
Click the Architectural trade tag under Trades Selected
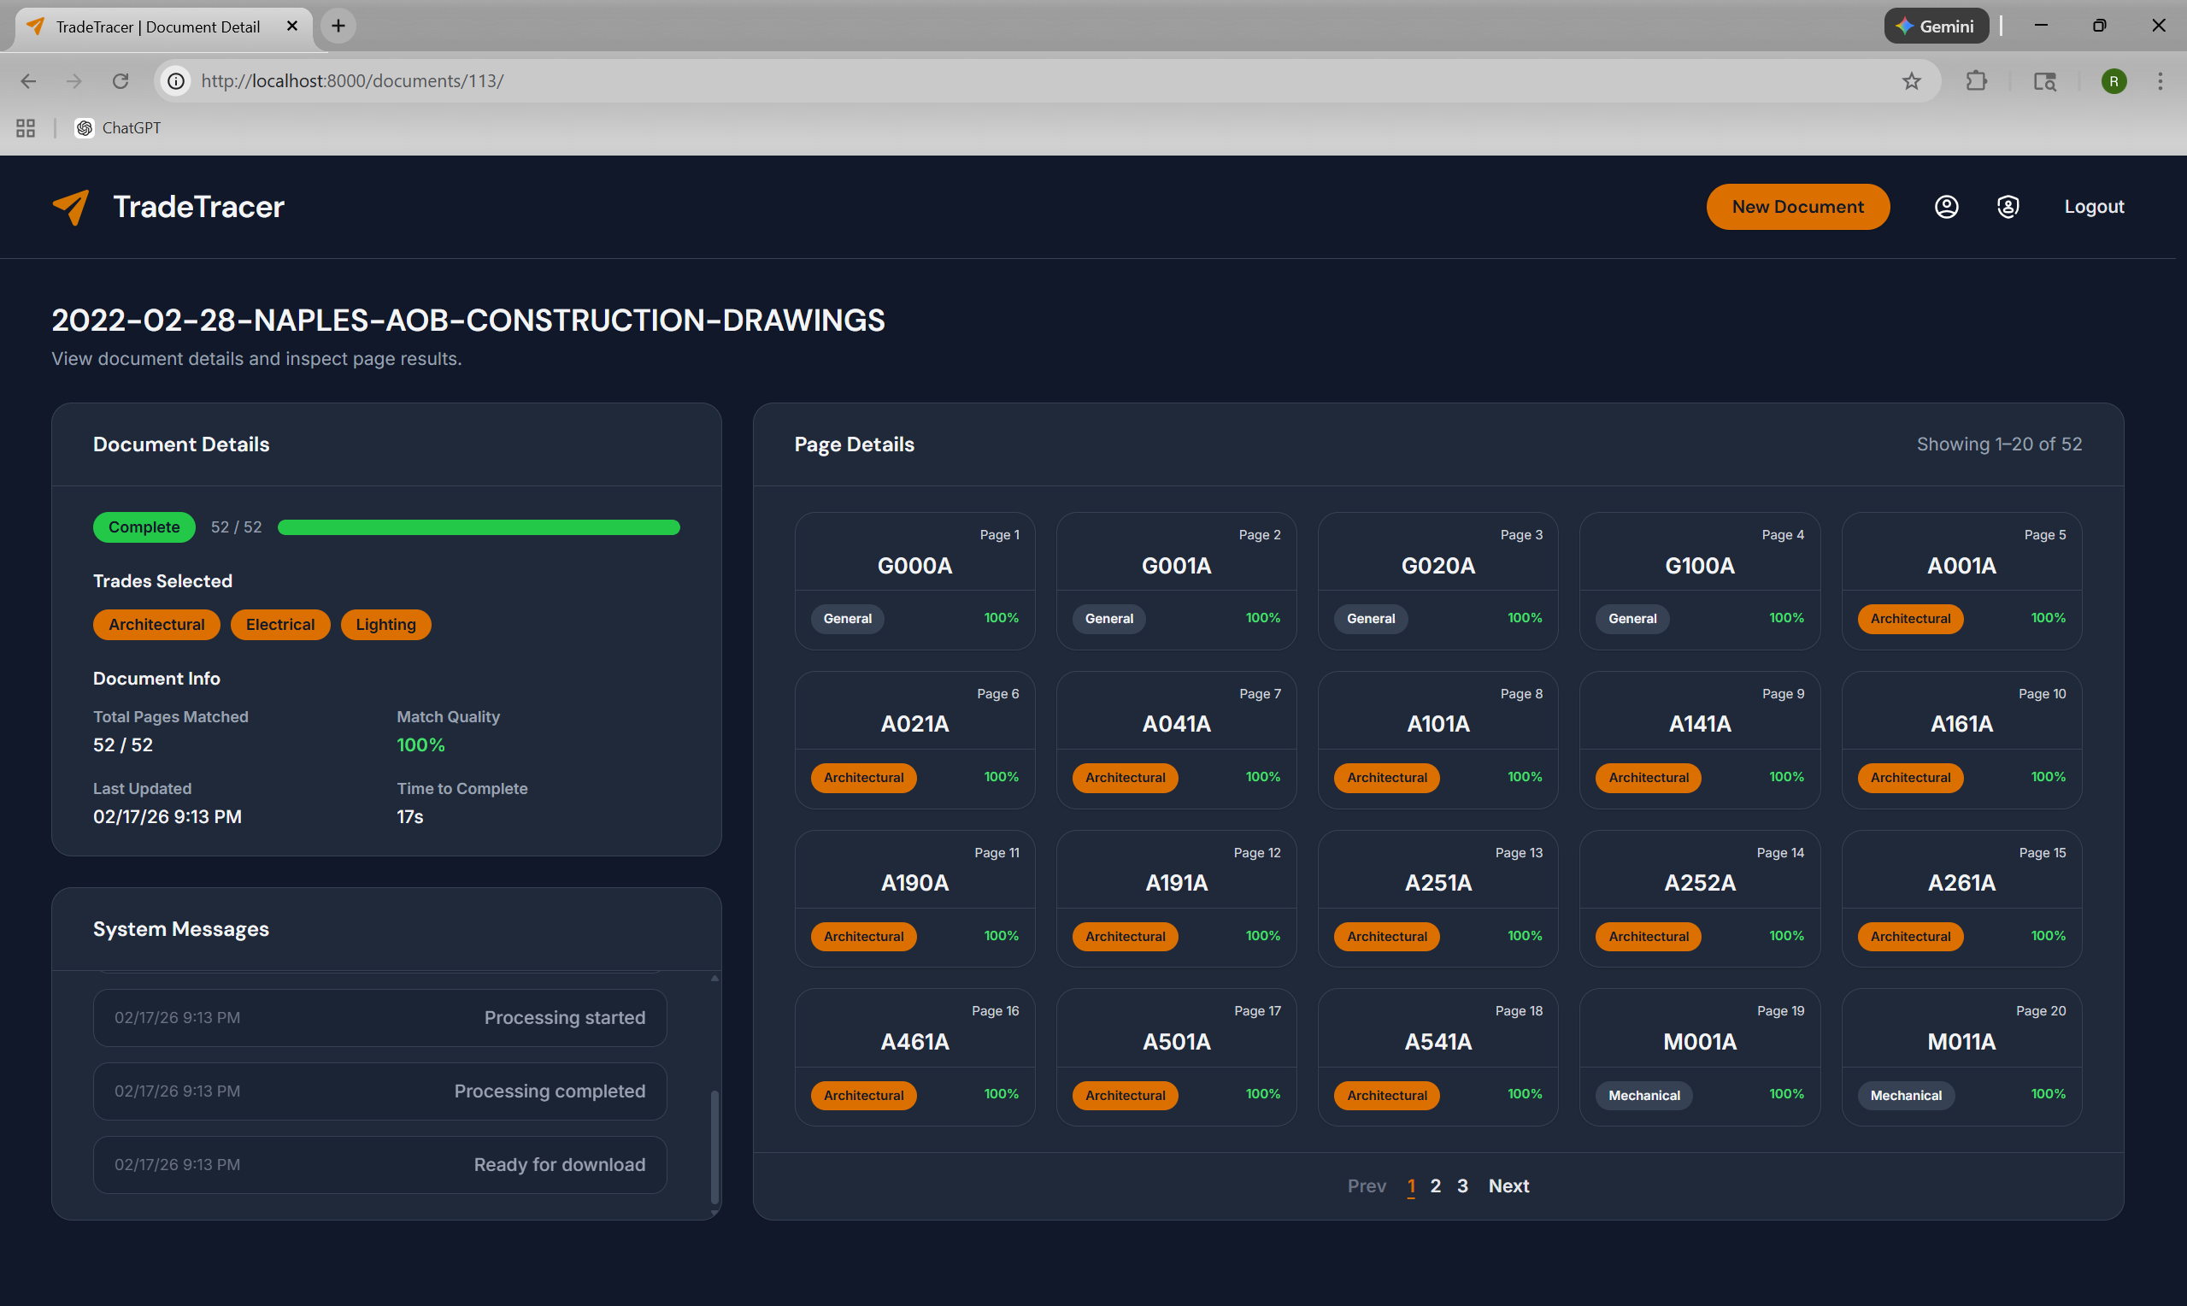tap(156, 625)
